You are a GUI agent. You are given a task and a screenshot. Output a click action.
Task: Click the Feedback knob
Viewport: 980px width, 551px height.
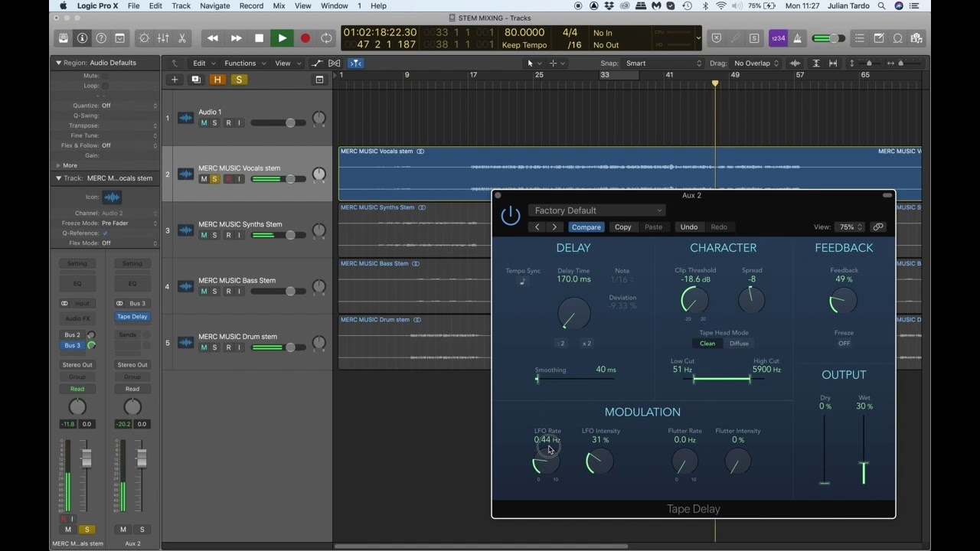coord(844,302)
